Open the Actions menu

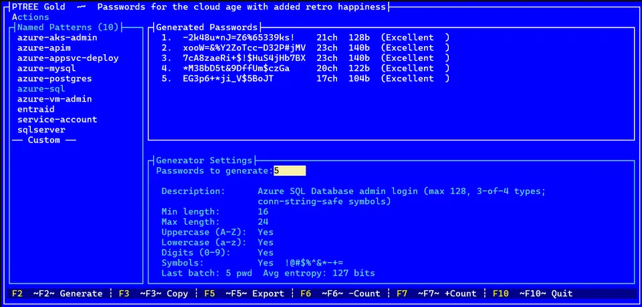tap(30, 17)
